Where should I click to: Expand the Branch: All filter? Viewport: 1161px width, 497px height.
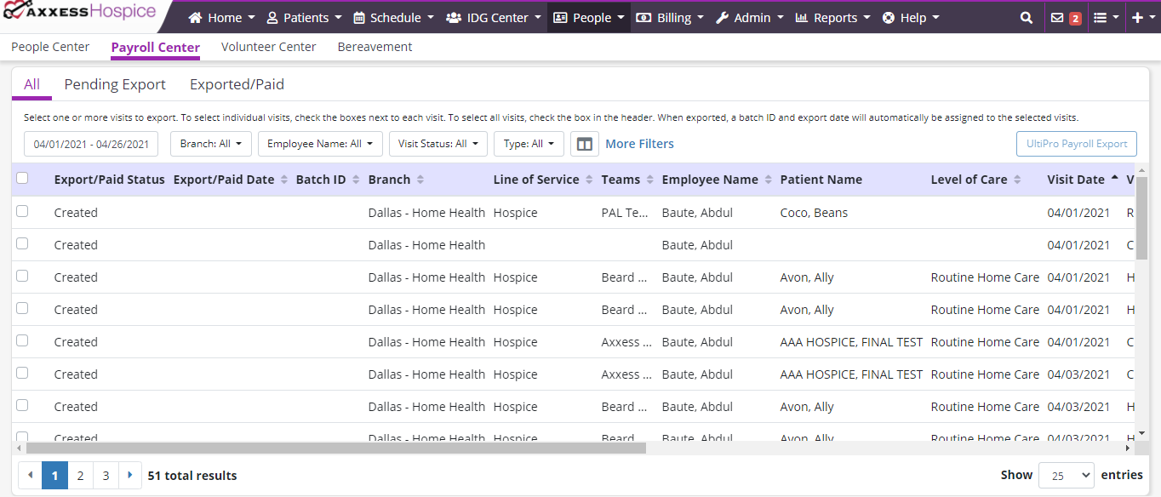[210, 144]
